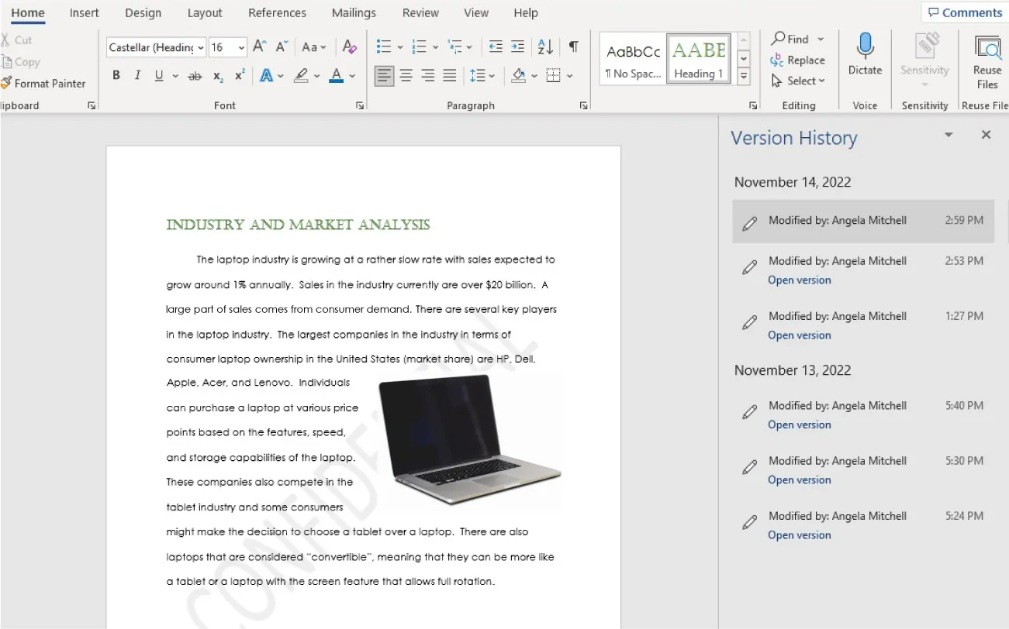This screenshot has width=1009, height=629.
Task: Open the Review tab
Action: point(420,12)
